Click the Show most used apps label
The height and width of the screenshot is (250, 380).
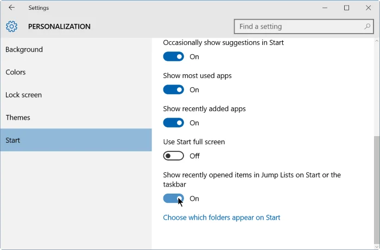tap(197, 76)
